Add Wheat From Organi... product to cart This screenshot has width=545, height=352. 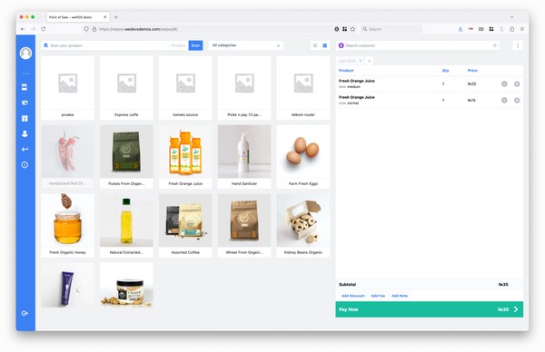point(244,226)
